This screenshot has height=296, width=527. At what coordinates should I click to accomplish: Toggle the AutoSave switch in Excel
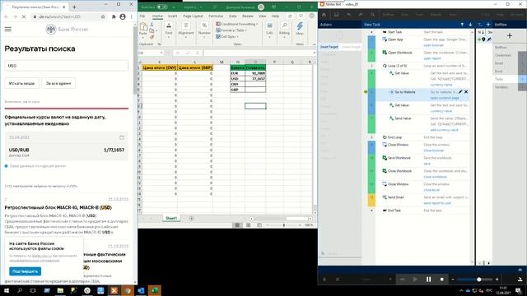(162, 7)
